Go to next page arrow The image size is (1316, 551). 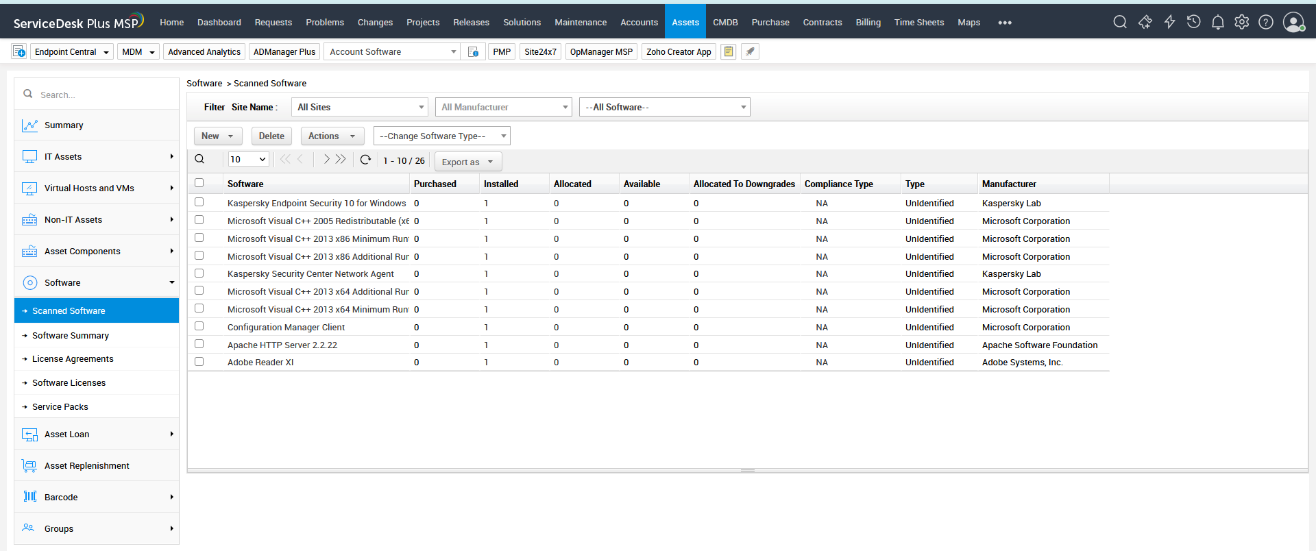[x=326, y=160]
